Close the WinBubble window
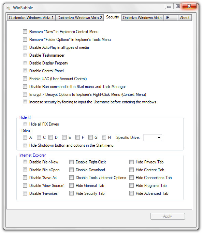The width and height of the screenshot is (203, 233). coord(189,6)
